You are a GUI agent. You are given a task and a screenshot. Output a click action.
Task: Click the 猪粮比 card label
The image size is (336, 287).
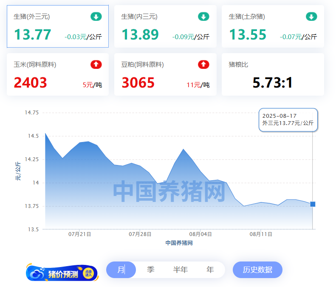click(x=238, y=65)
